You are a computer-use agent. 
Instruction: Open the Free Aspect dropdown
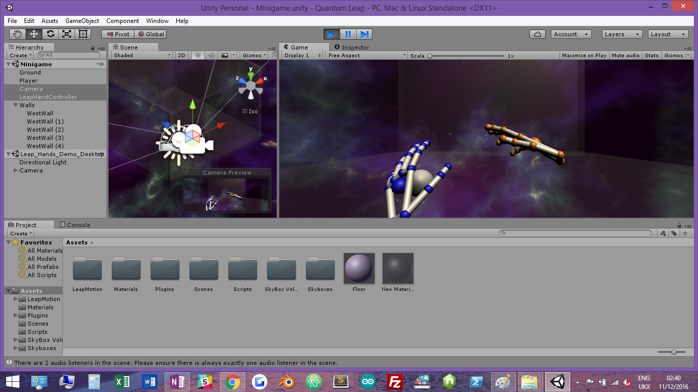(366, 55)
